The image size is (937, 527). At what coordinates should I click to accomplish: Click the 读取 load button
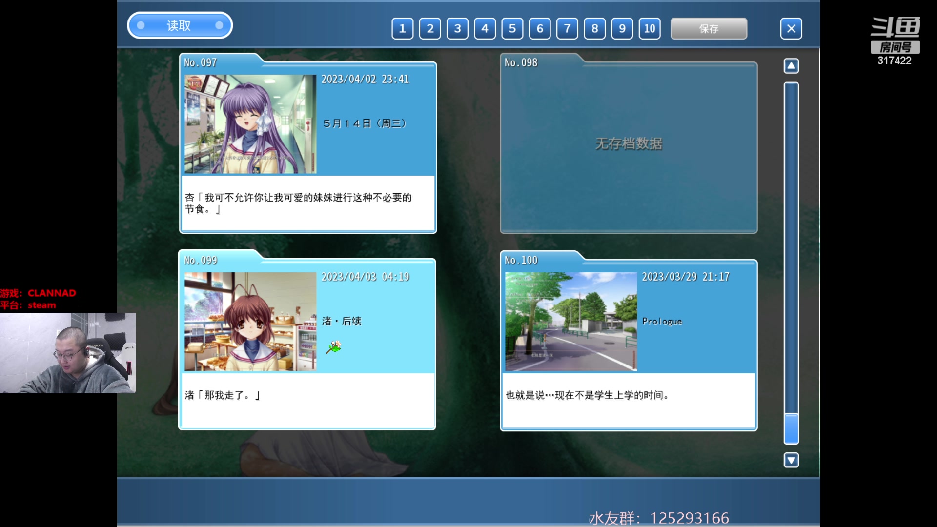pyautogui.click(x=180, y=25)
